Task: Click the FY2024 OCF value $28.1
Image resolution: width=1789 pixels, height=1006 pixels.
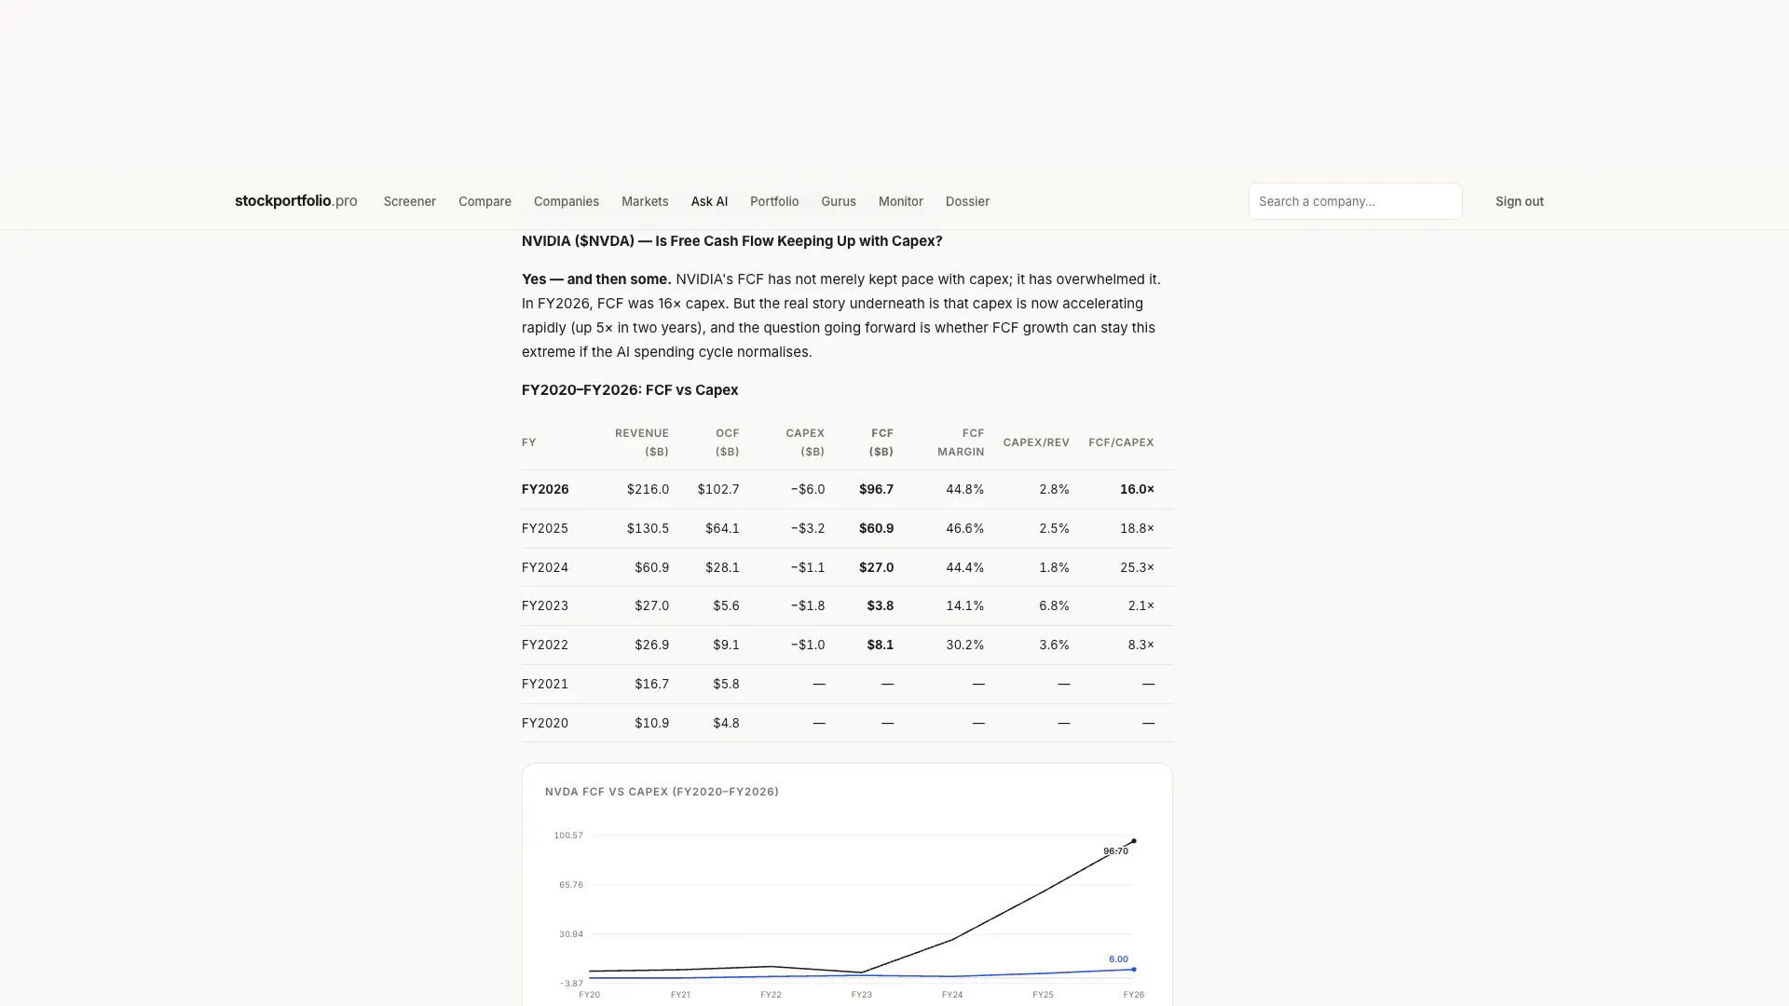Action: (722, 567)
